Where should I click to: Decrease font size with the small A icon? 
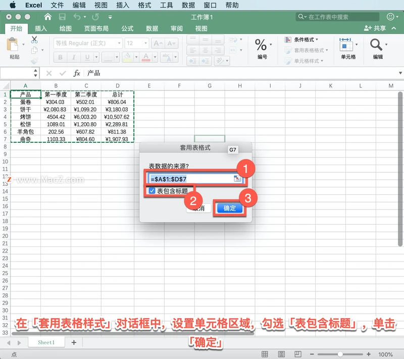(171, 43)
